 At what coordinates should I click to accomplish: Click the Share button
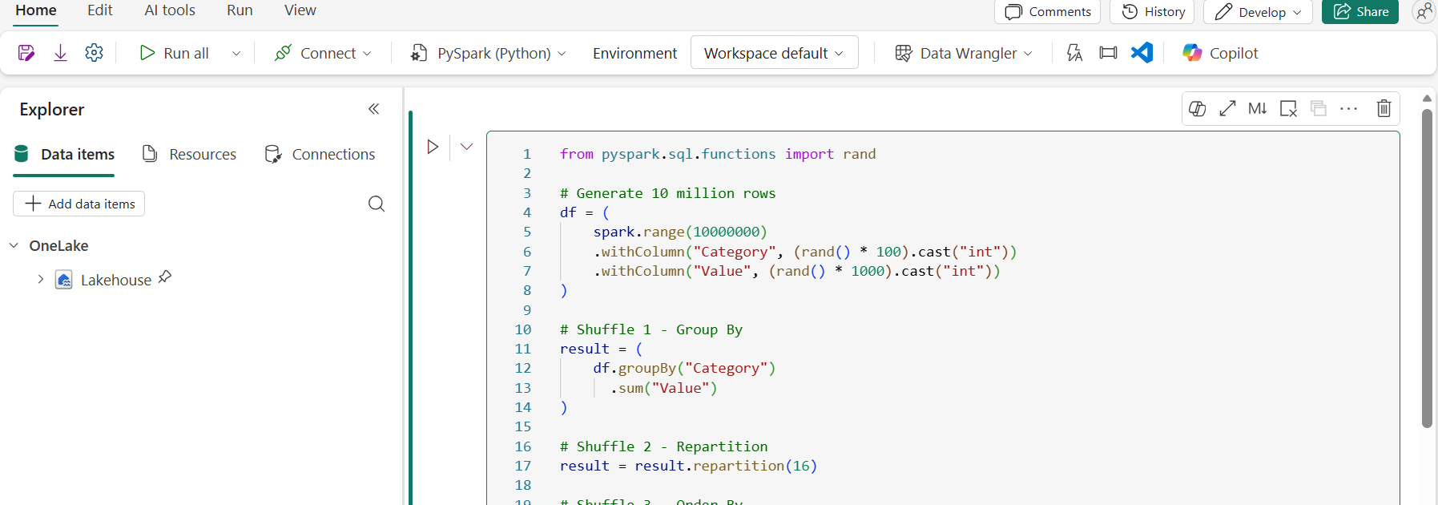click(x=1360, y=11)
